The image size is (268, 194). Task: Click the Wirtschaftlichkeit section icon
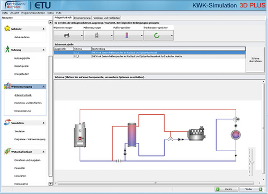pyautogui.click(x=7, y=151)
